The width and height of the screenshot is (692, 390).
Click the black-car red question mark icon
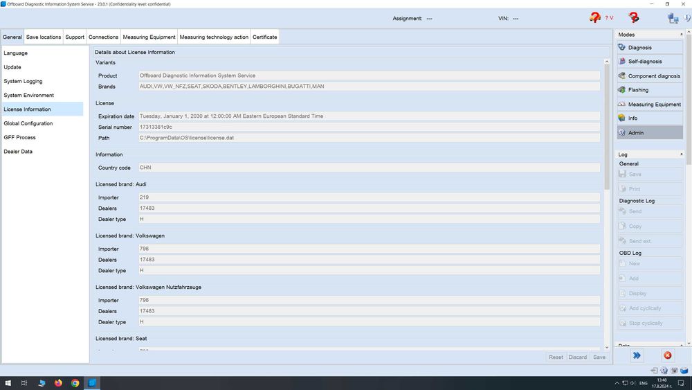[634, 18]
